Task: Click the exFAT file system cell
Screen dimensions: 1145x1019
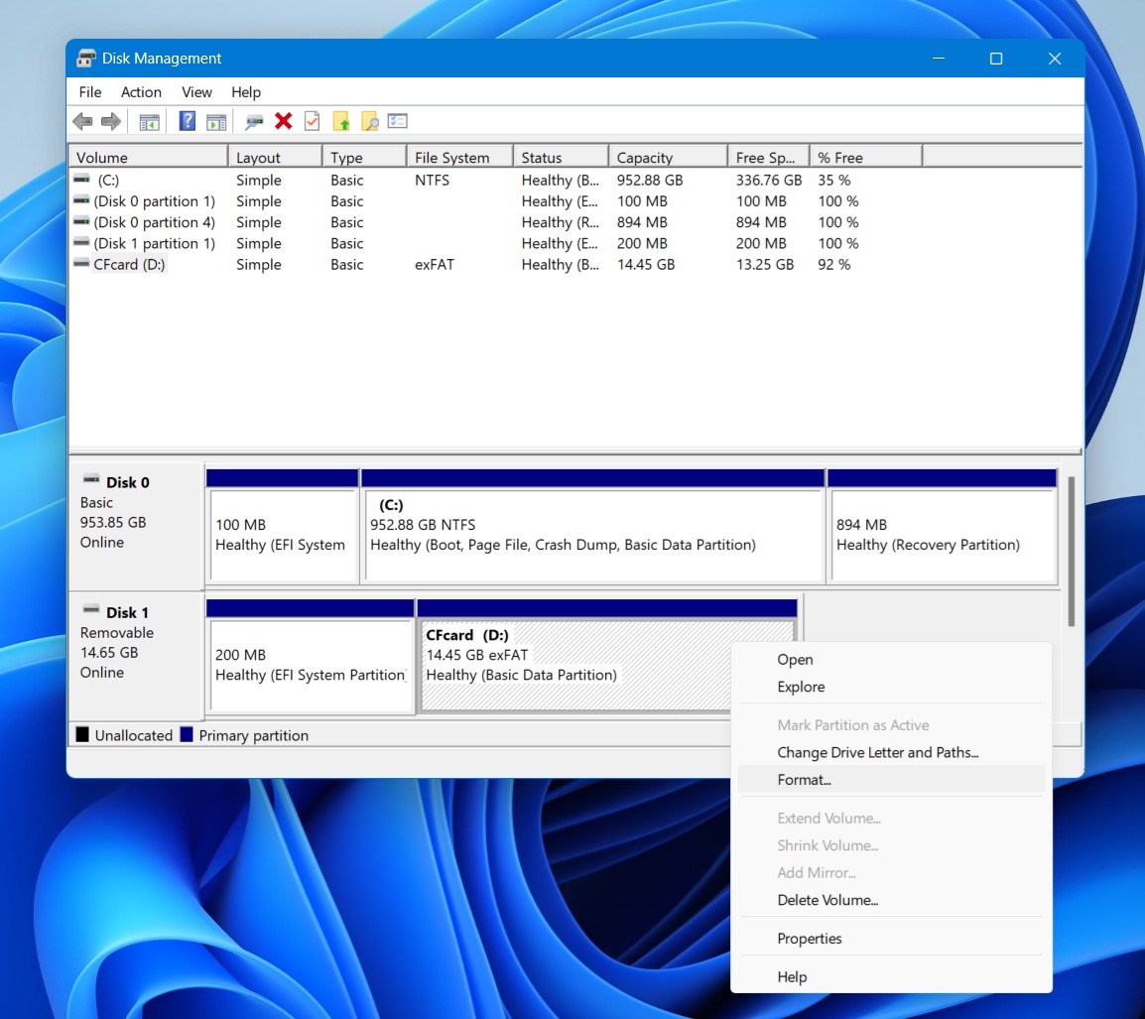Action: pos(435,265)
